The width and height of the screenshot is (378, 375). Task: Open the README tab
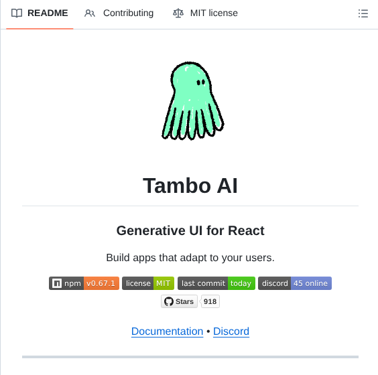tap(40, 13)
